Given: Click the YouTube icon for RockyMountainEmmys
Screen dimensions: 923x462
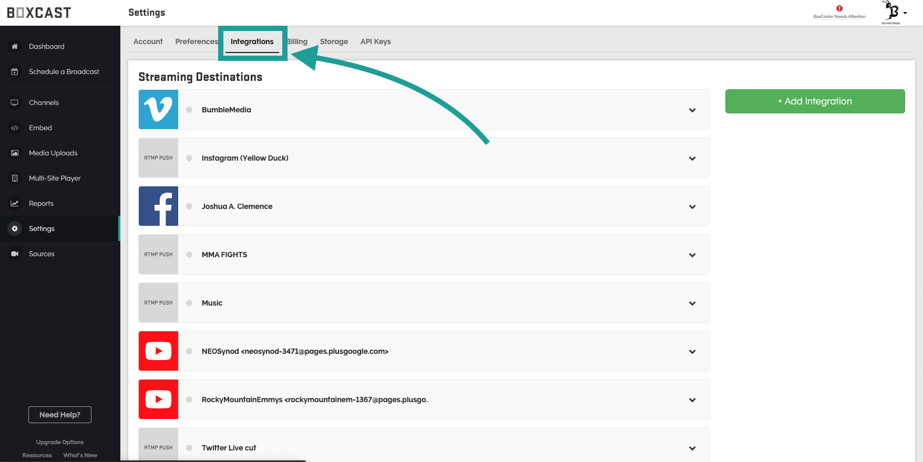Looking at the screenshot, I should [x=158, y=400].
